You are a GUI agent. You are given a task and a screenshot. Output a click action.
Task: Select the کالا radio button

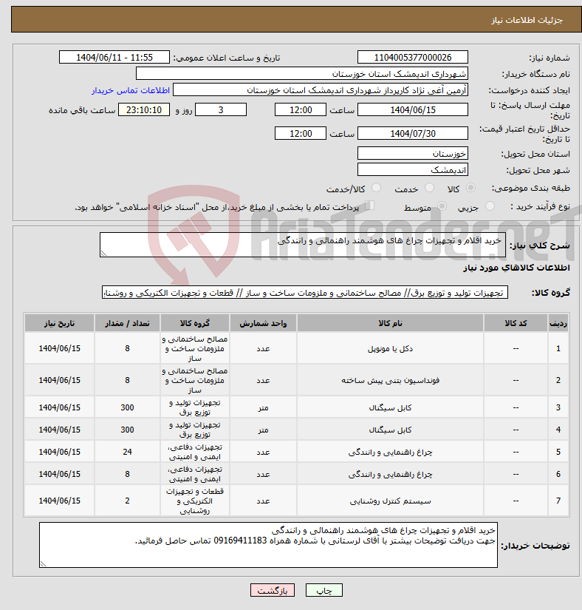470,188
